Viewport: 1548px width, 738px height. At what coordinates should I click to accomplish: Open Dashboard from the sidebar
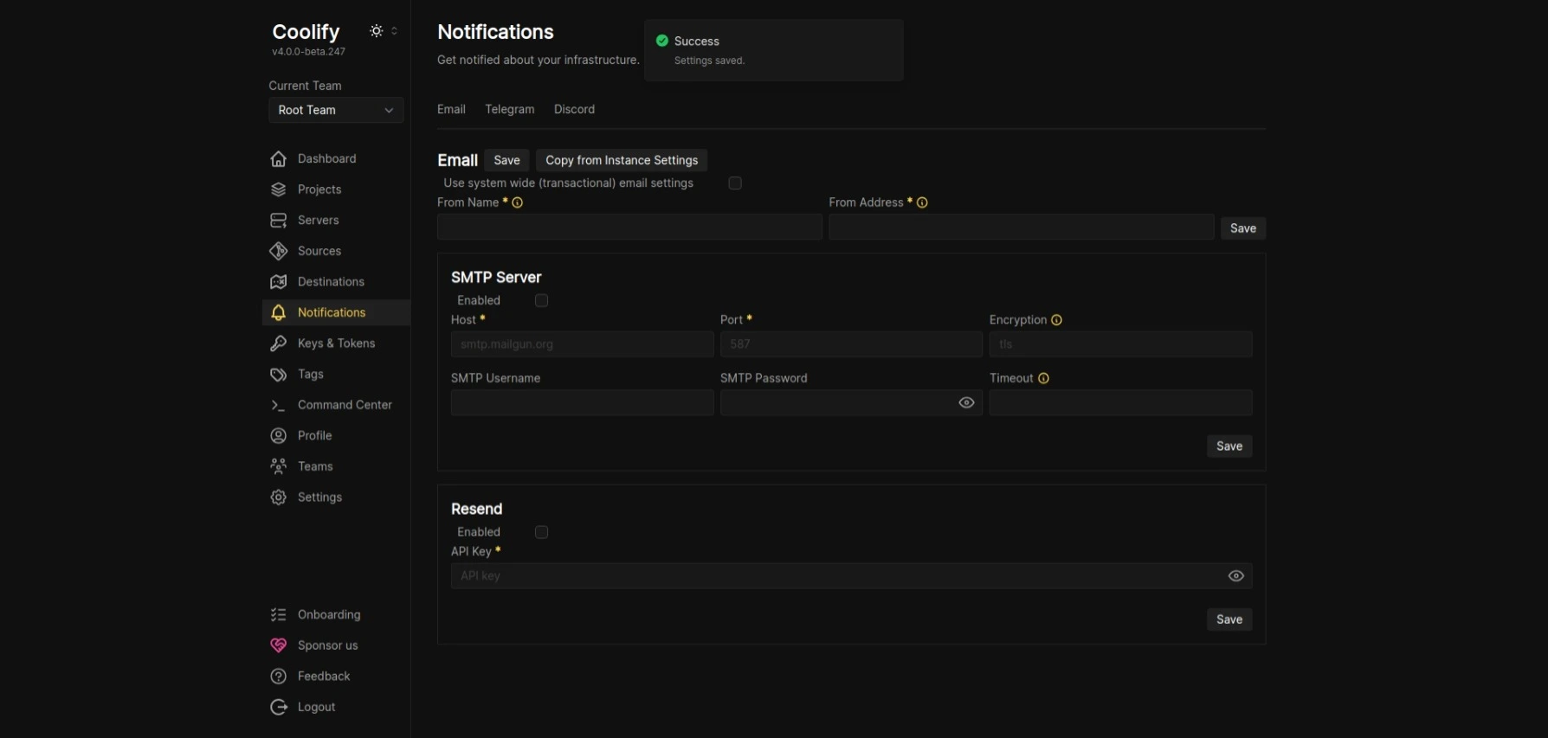point(336,158)
